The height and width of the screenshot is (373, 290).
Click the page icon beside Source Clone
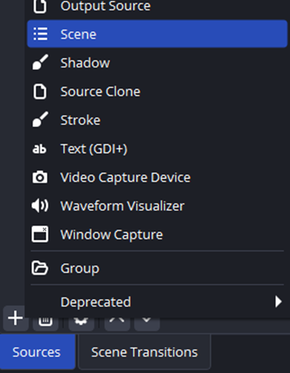point(40,91)
